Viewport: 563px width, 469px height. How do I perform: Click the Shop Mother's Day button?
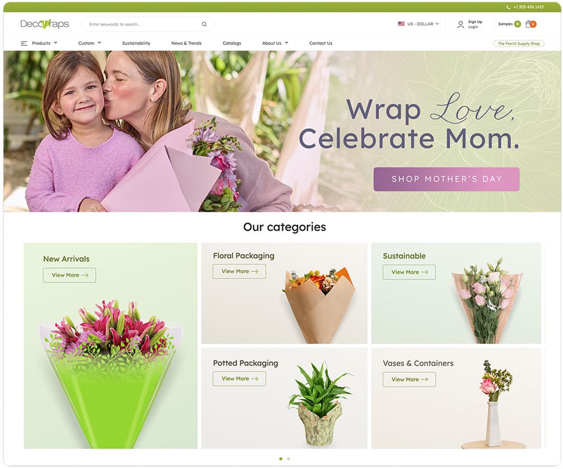[x=446, y=179]
